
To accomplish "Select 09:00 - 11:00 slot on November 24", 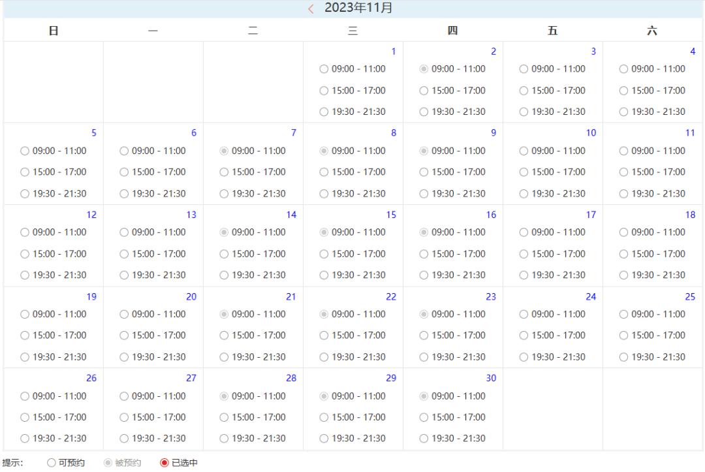I will (x=524, y=314).
